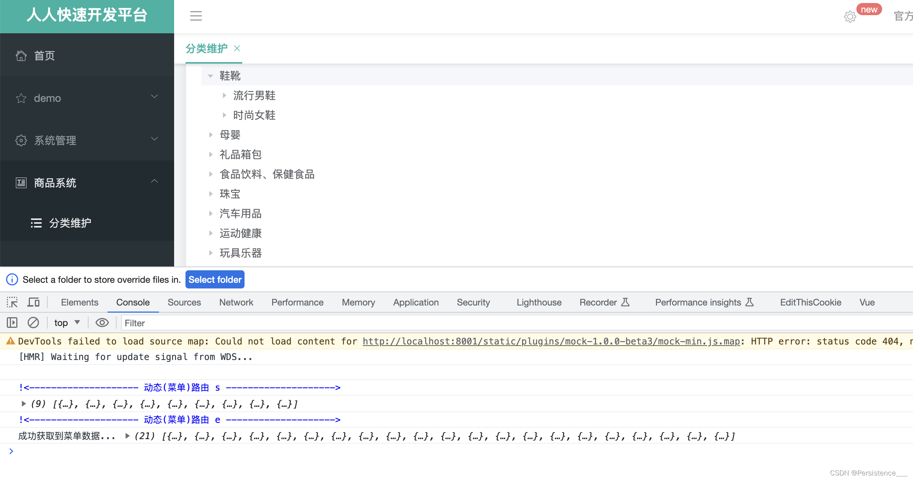Expand the 珠宝 tree node arrow
913x480 pixels.
210,194
